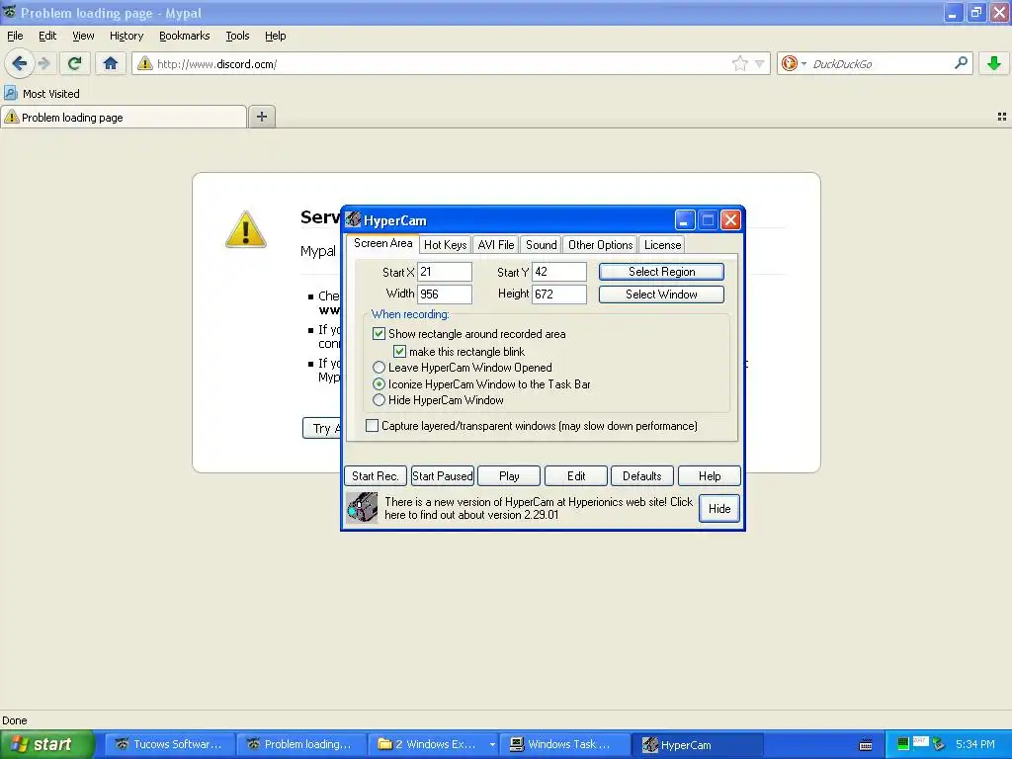The width and height of the screenshot is (1012, 759).
Task: Switch to HyperCam Sound tab
Action: pos(541,245)
